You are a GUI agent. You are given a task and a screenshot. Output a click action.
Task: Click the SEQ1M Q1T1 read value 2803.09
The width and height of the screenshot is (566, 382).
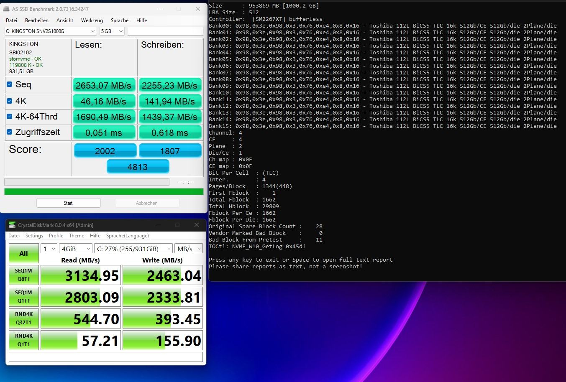pyautogui.click(x=81, y=297)
